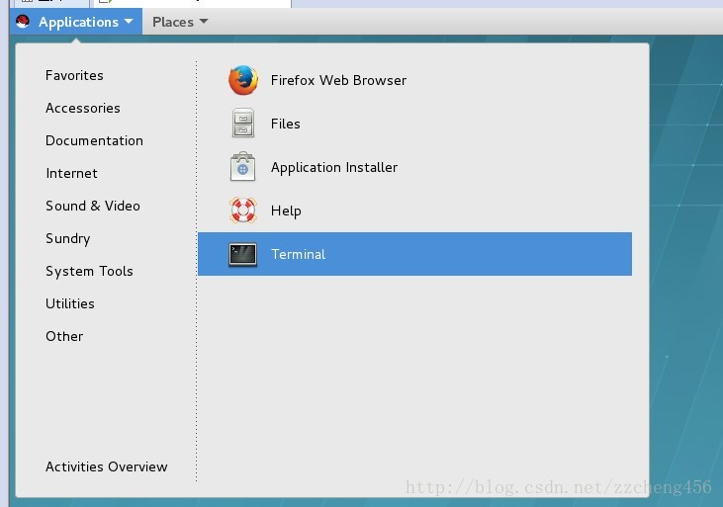Image resolution: width=723 pixels, height=507 pixels.
Task: Select the Utilities category
Action: tap(70, 303)
